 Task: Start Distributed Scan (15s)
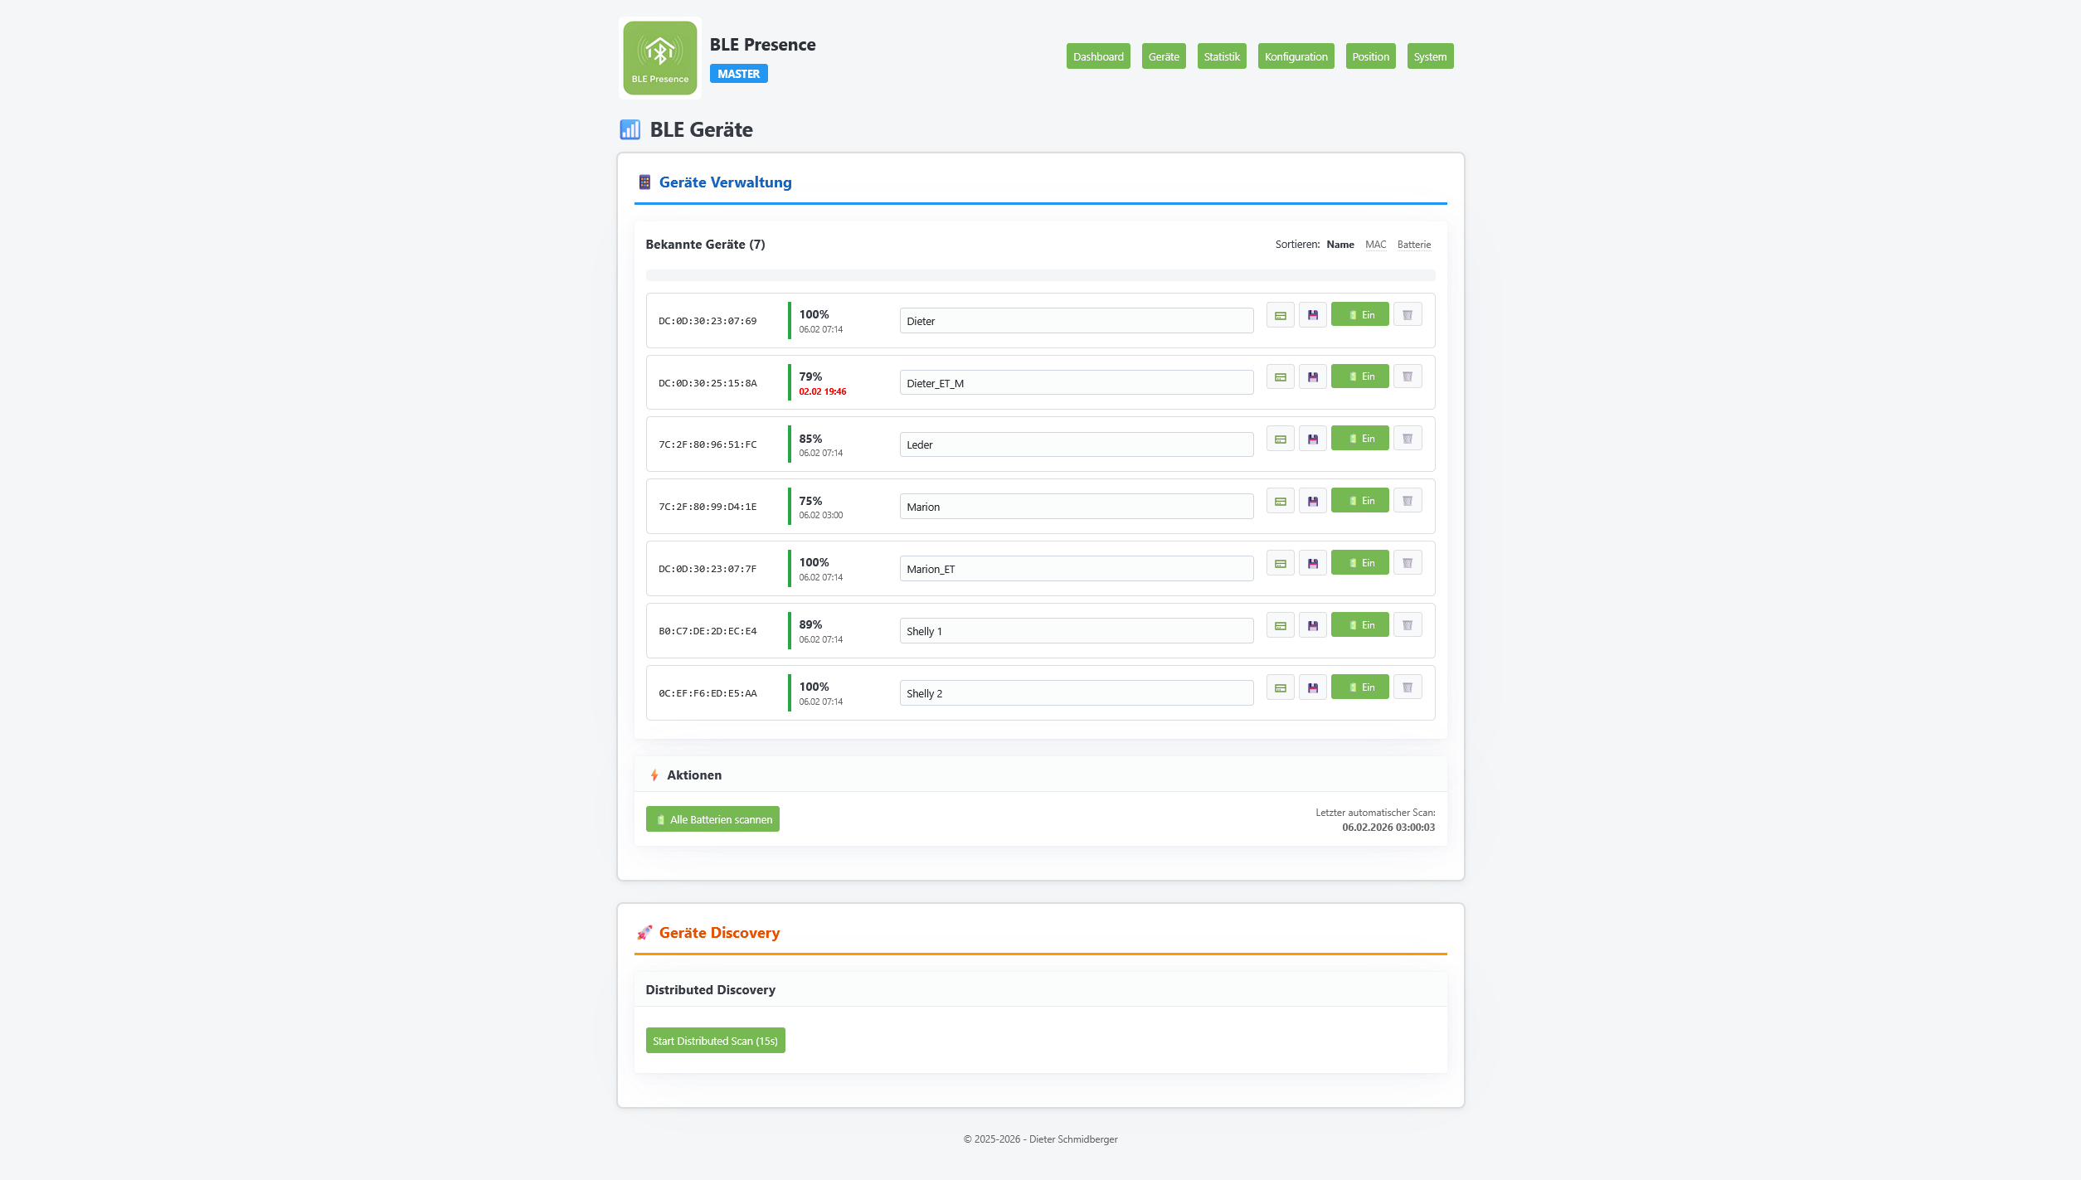(715, 1041)
